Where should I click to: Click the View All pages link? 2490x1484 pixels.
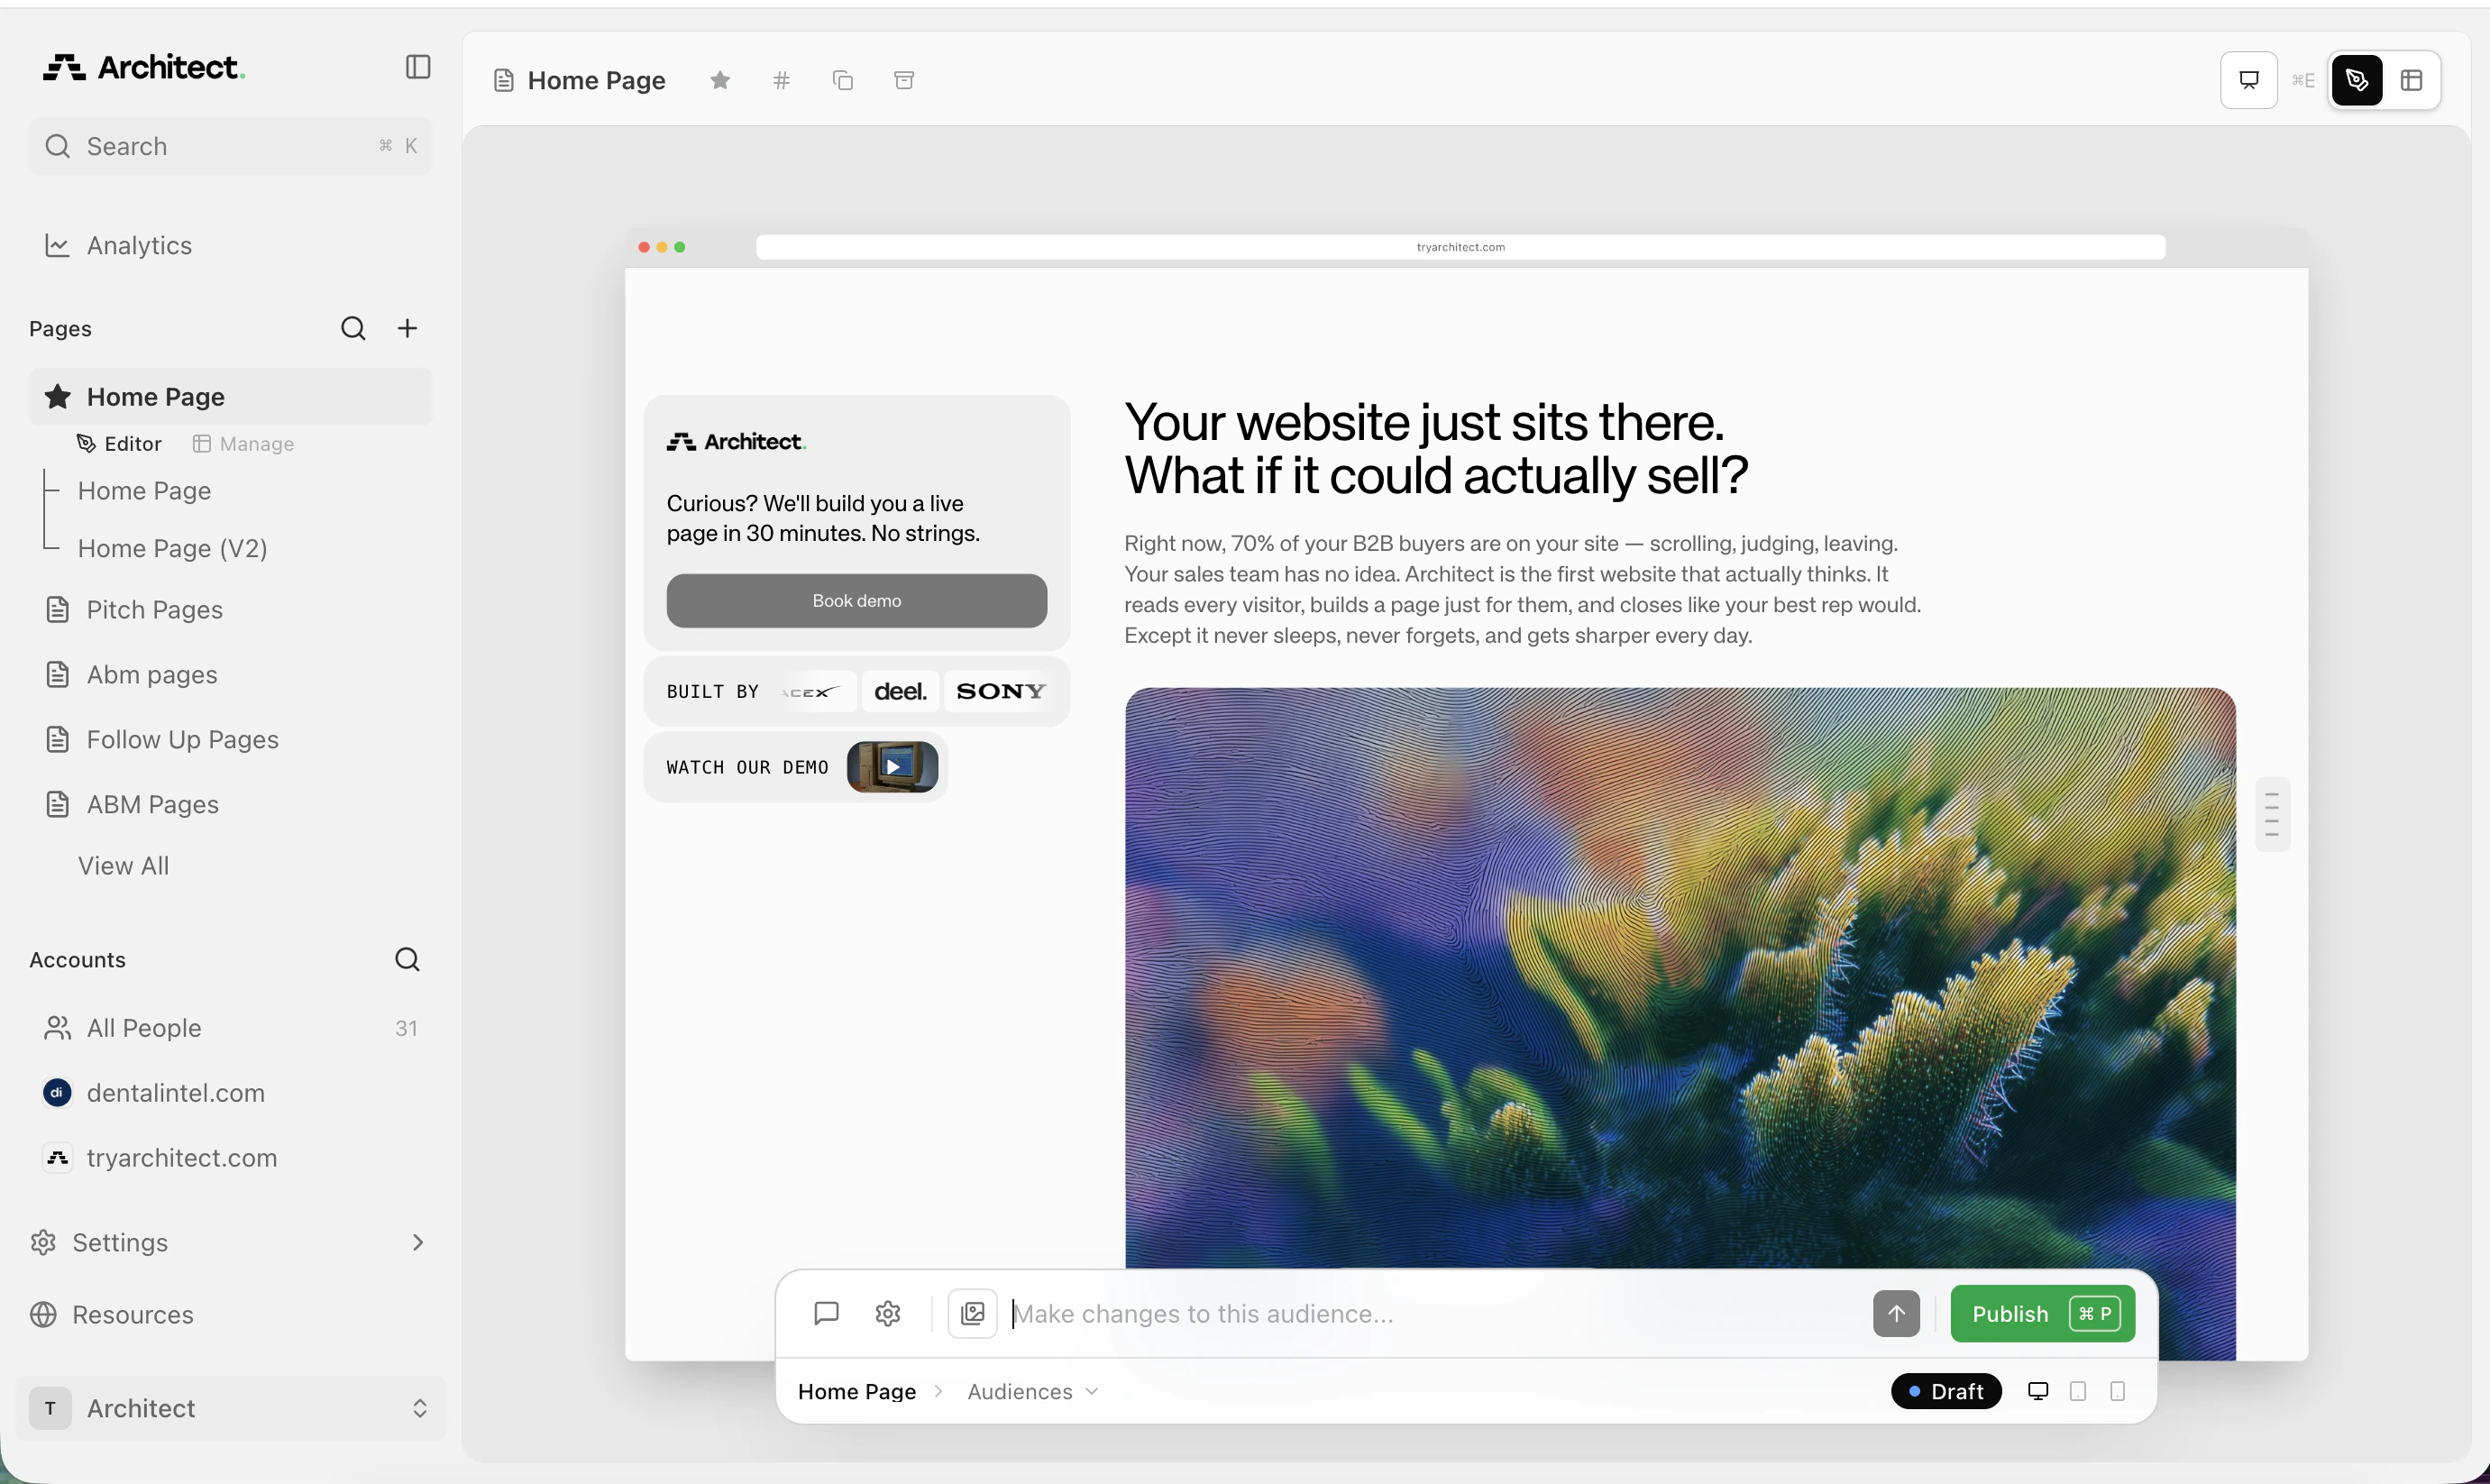click(124, 866)
